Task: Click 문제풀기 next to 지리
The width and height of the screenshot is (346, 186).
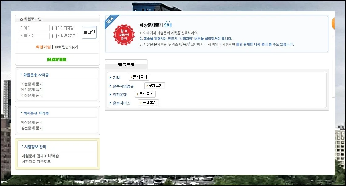Action: tap(139, 77)
